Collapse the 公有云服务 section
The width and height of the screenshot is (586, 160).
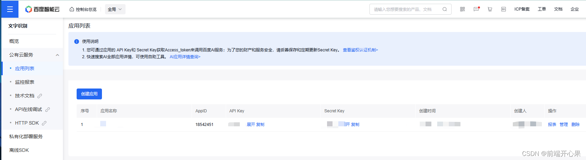pos(57,55)
